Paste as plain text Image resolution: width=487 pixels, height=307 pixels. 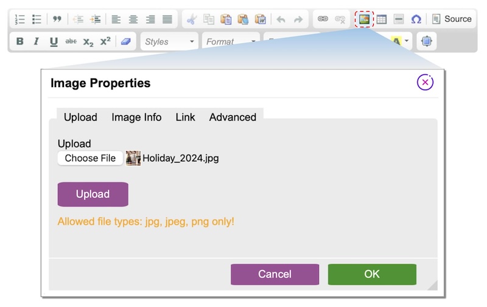pyautogui.click(x=243, y=19)
